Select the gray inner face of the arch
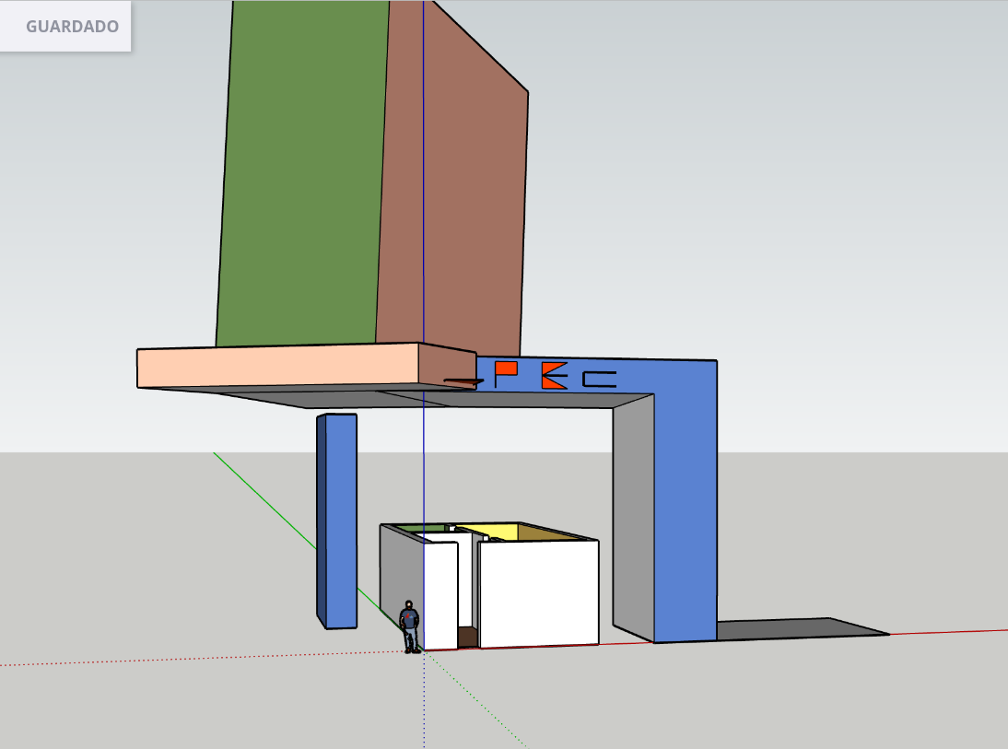The image size is (1008, 749). (x=633, y=516)
